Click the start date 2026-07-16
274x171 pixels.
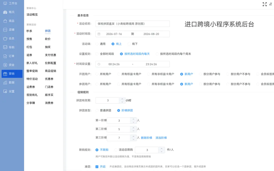[x=114, y=34]
